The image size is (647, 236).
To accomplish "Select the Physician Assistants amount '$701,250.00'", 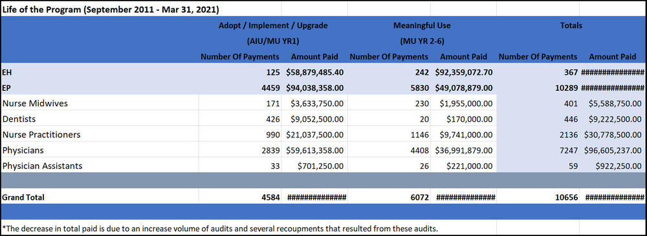I will coord(321,166).
